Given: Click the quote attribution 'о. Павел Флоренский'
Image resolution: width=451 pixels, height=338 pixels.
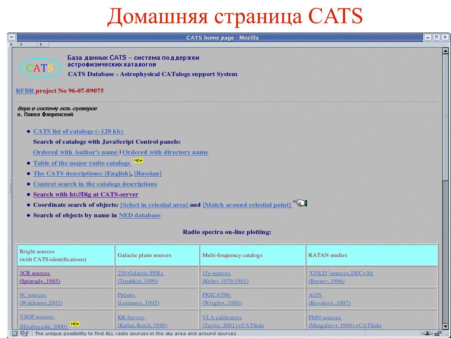Looking at the screenshot, I should point(45,115).
